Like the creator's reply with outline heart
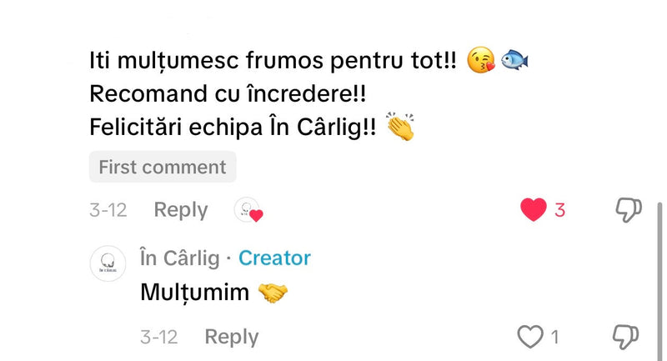 (x=530, y=337)
